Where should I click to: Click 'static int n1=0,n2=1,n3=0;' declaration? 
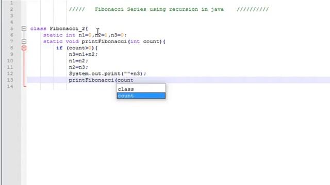tap(85, 35)
